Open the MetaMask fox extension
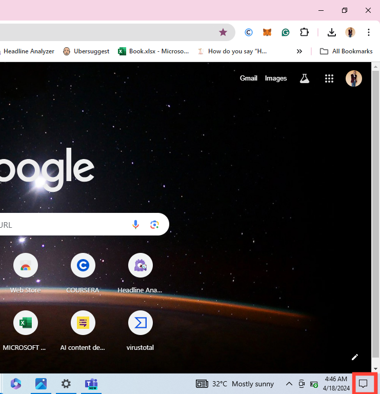Screen dimensions: 380x394 point(267,32)
